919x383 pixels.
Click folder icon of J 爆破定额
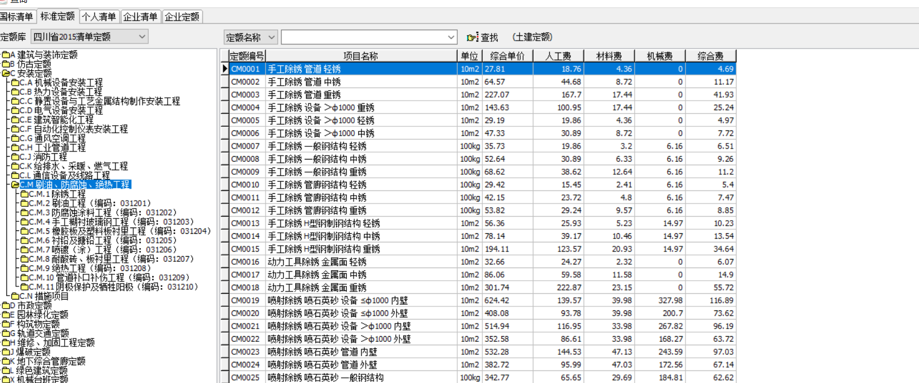coord(5,352)
